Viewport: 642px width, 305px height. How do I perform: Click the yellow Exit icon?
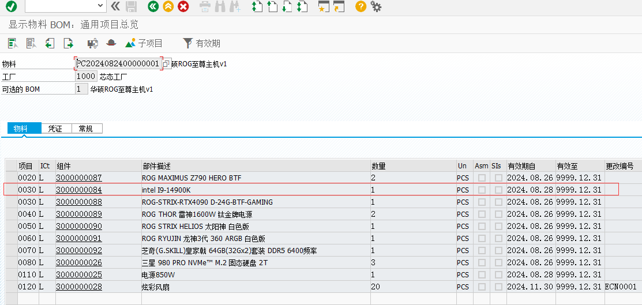pyautogui.click(x=168, y=6)
